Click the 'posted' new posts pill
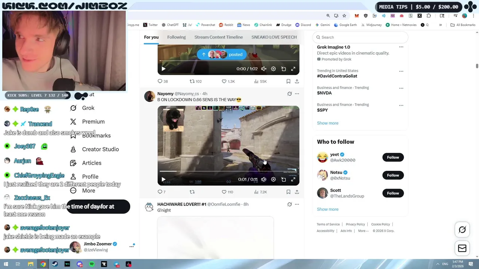Screen dimensions: 479x269 pos(222,55)
